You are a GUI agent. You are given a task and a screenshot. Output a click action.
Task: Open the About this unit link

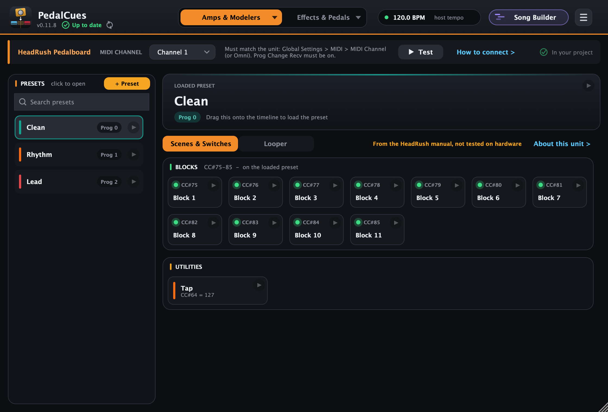[x=562, y=144]
